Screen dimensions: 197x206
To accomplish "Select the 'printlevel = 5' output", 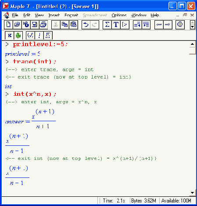I will point(22,54).
